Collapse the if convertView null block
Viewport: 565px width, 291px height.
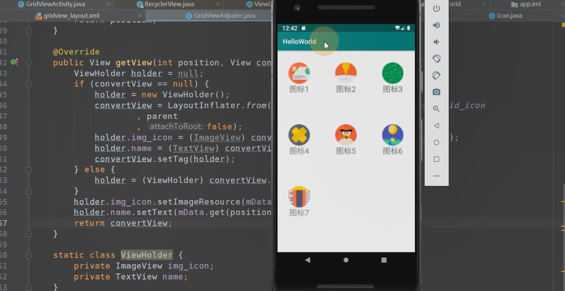29,84
